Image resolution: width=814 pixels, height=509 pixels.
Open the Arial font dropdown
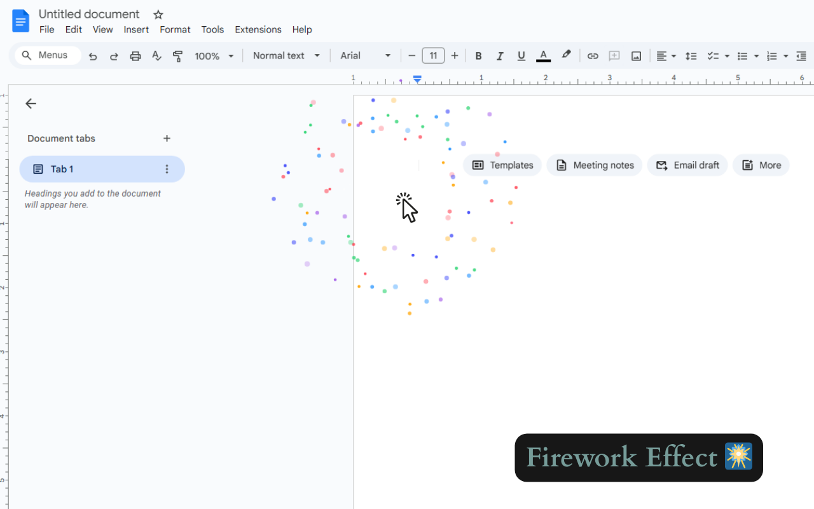click(x=366, y=56)
